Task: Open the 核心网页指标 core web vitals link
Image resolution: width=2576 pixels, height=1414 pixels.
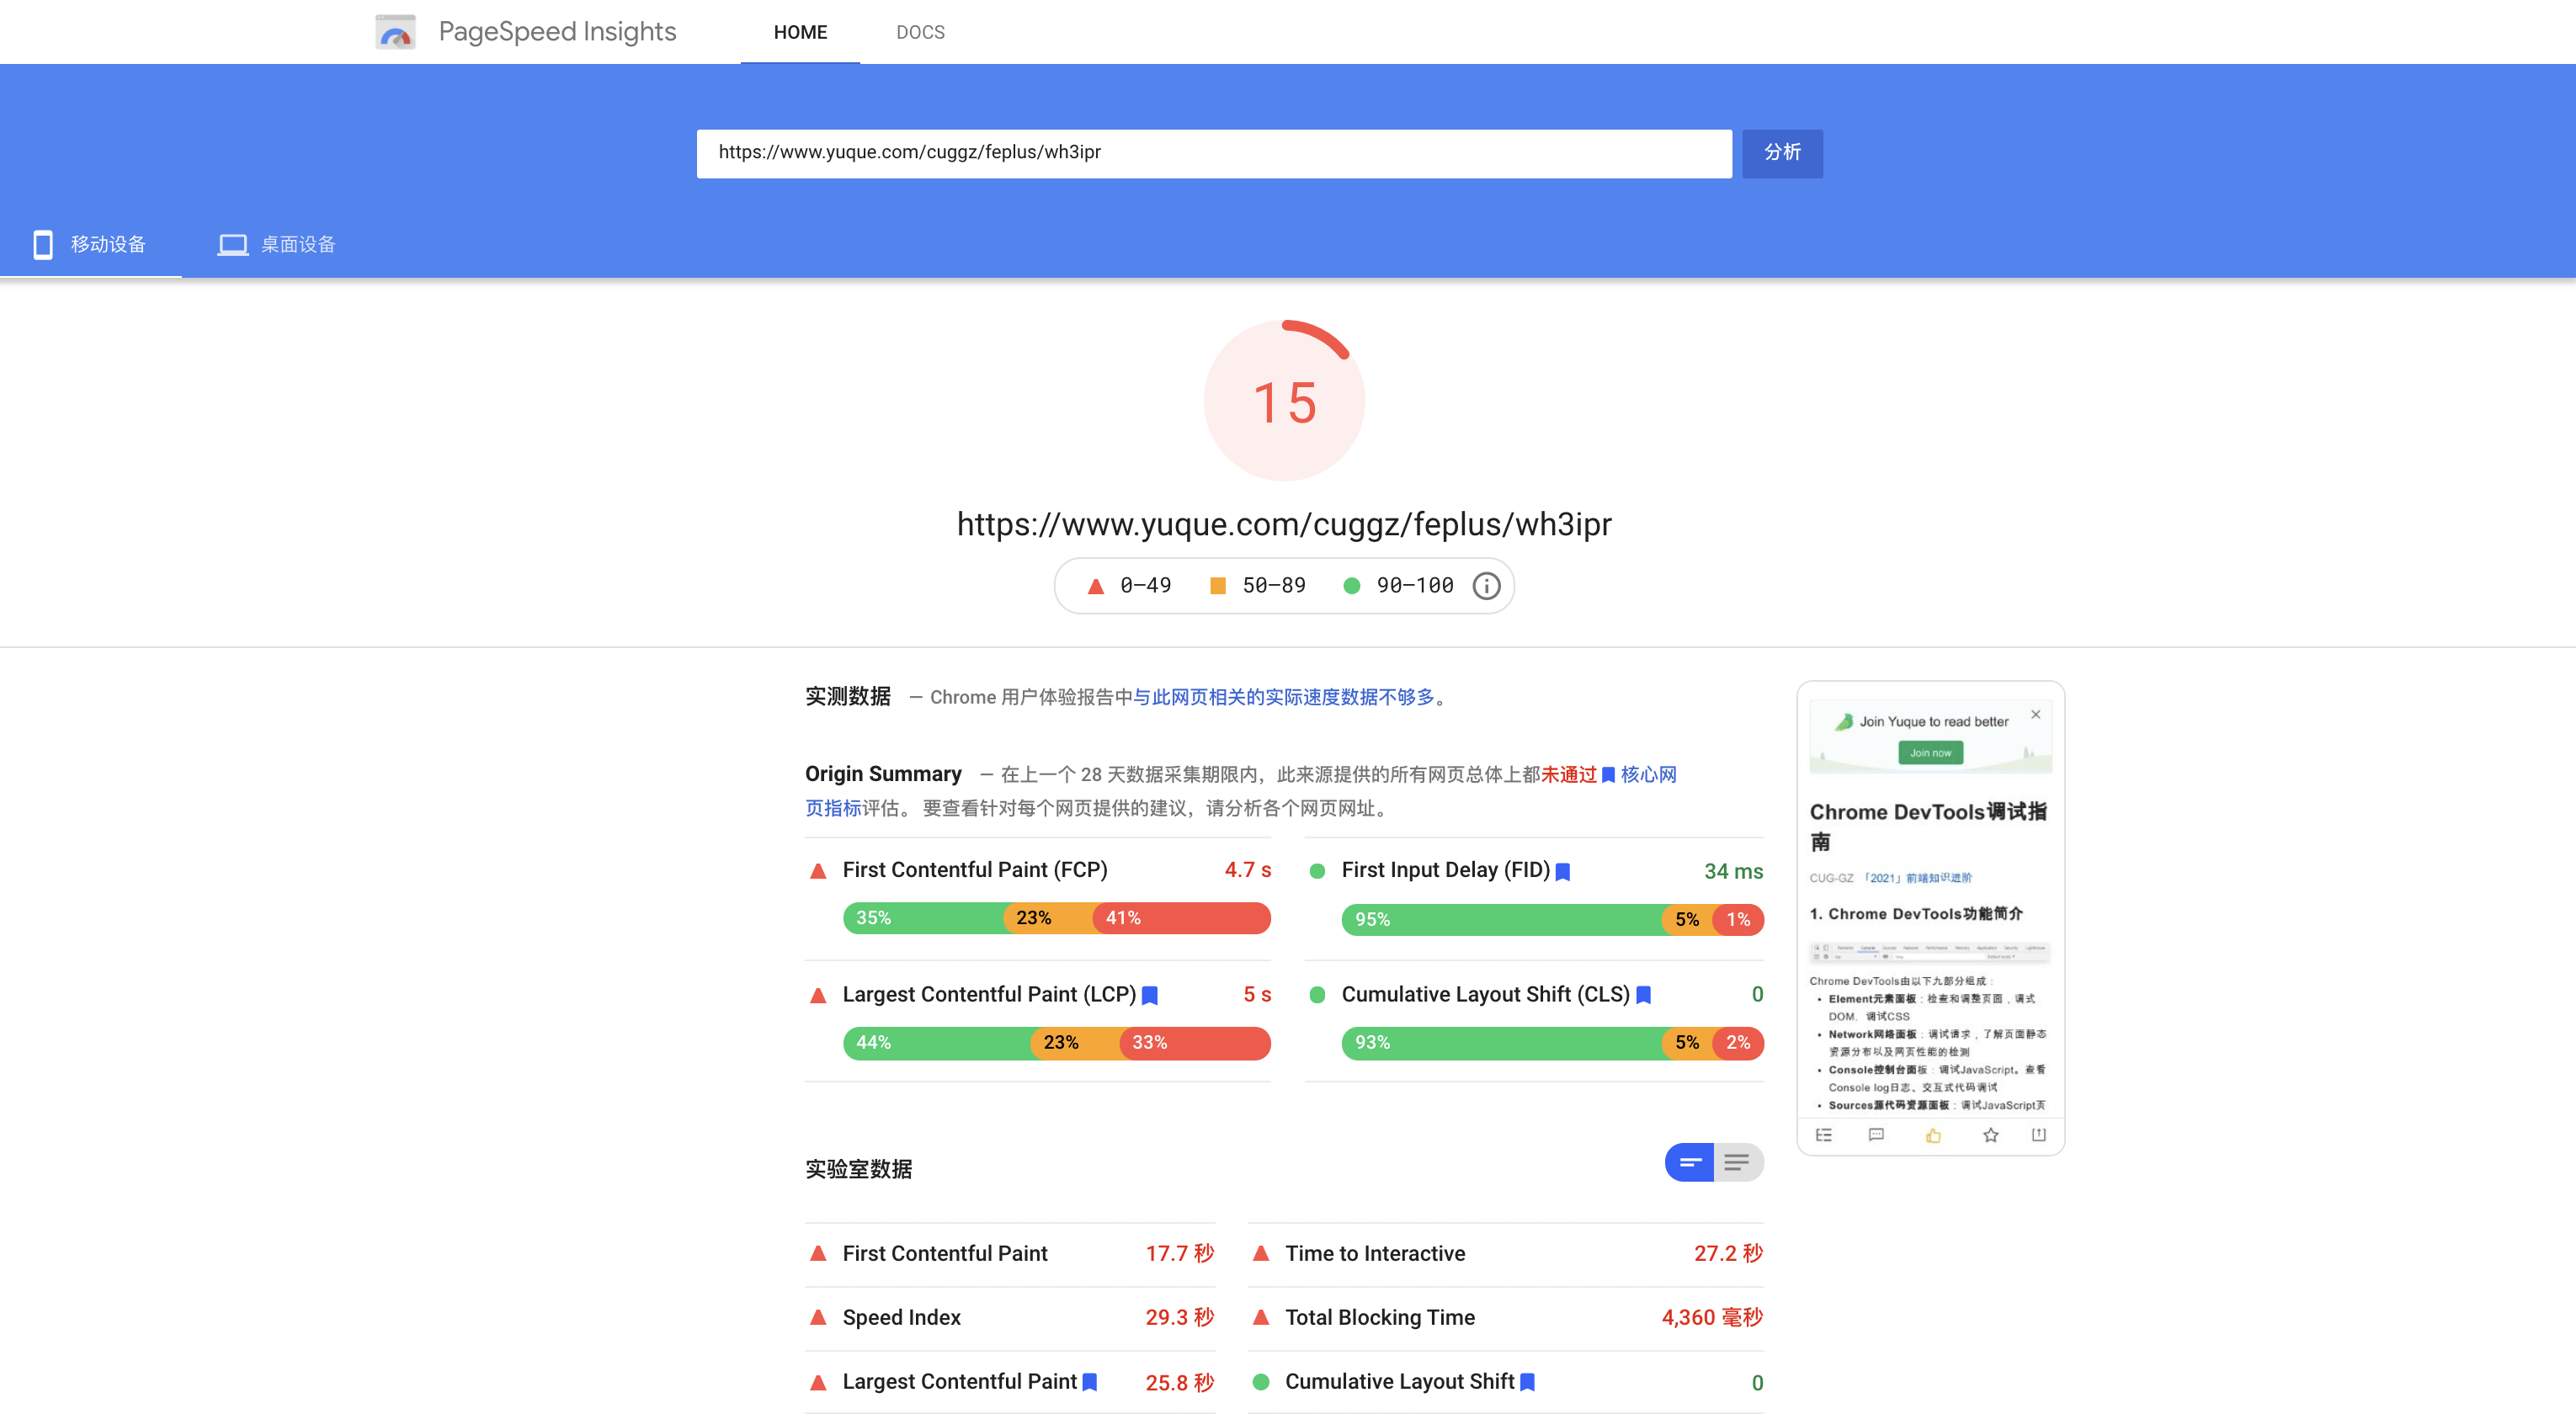Action: [1648, 775]
